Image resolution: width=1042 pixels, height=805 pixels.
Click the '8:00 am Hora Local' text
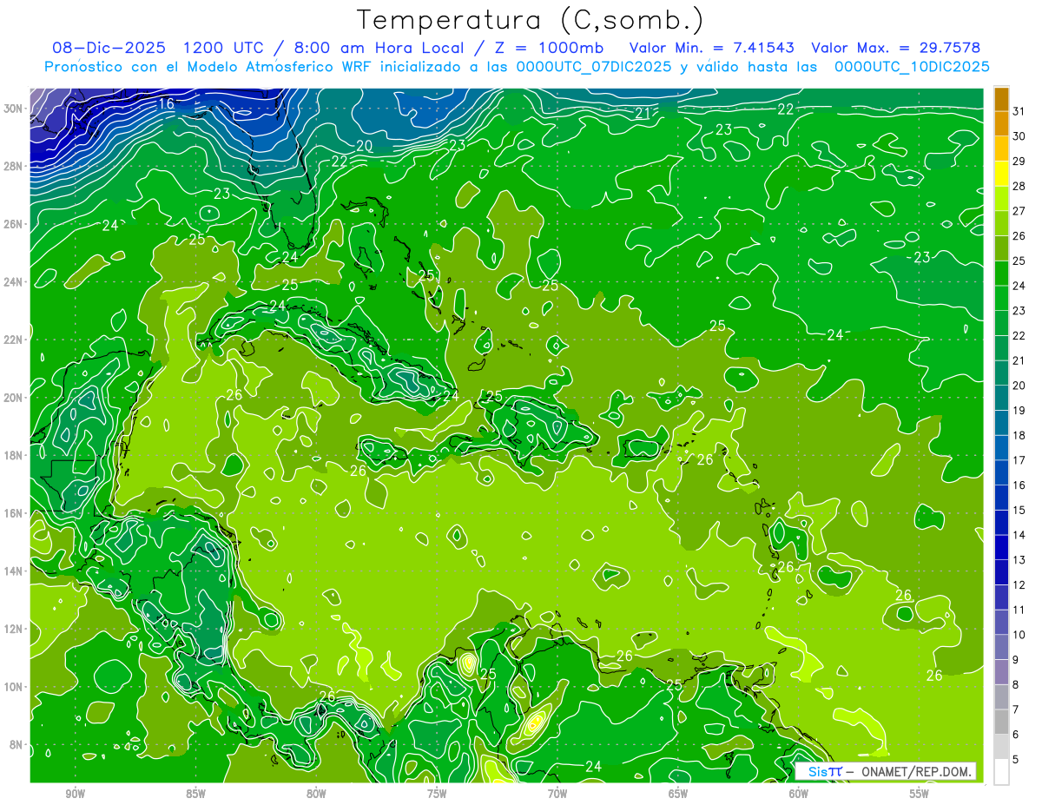(379, 48)
